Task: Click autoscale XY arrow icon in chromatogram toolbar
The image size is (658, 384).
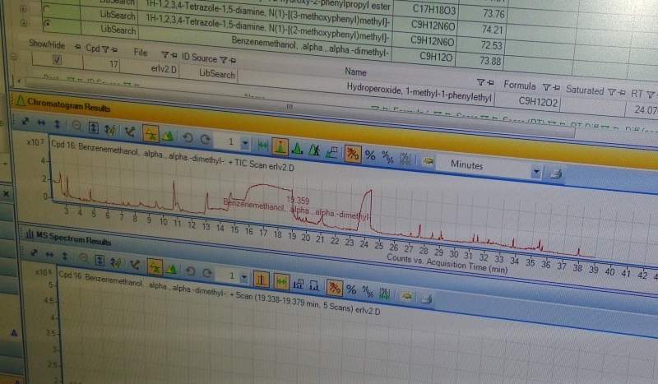Action: pyautogui.click(x=25, y=121)
